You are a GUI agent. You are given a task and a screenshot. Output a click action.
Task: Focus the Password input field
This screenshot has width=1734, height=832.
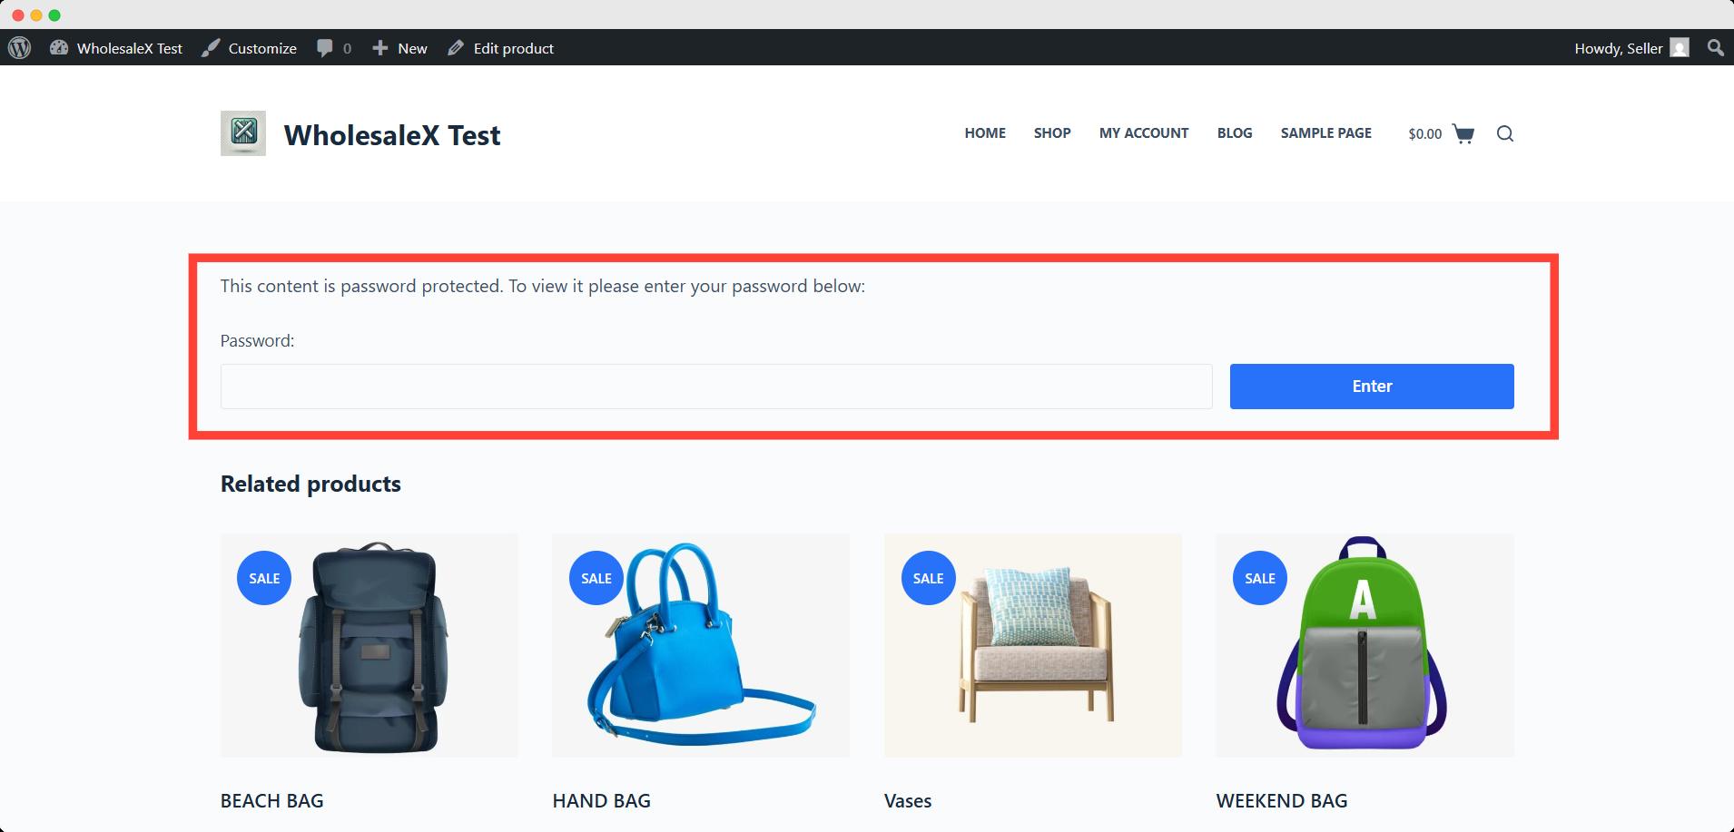click(716, 387)
